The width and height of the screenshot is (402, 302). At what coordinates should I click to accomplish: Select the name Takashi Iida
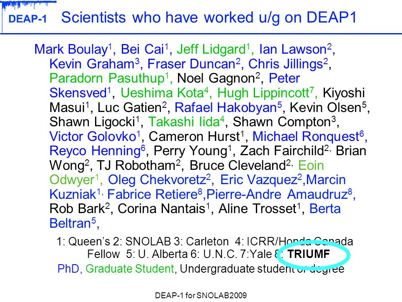(x=184, y=122)
